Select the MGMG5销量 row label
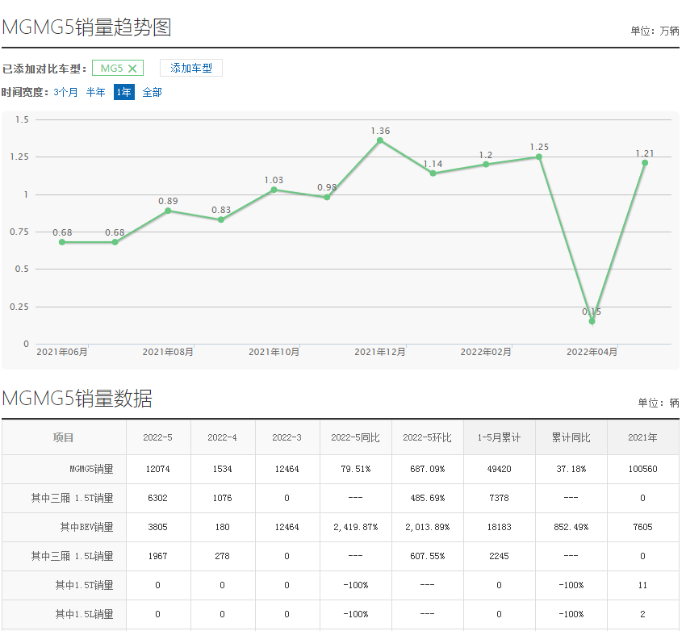This screenshot has height=631, width=686. click(91, 469)
